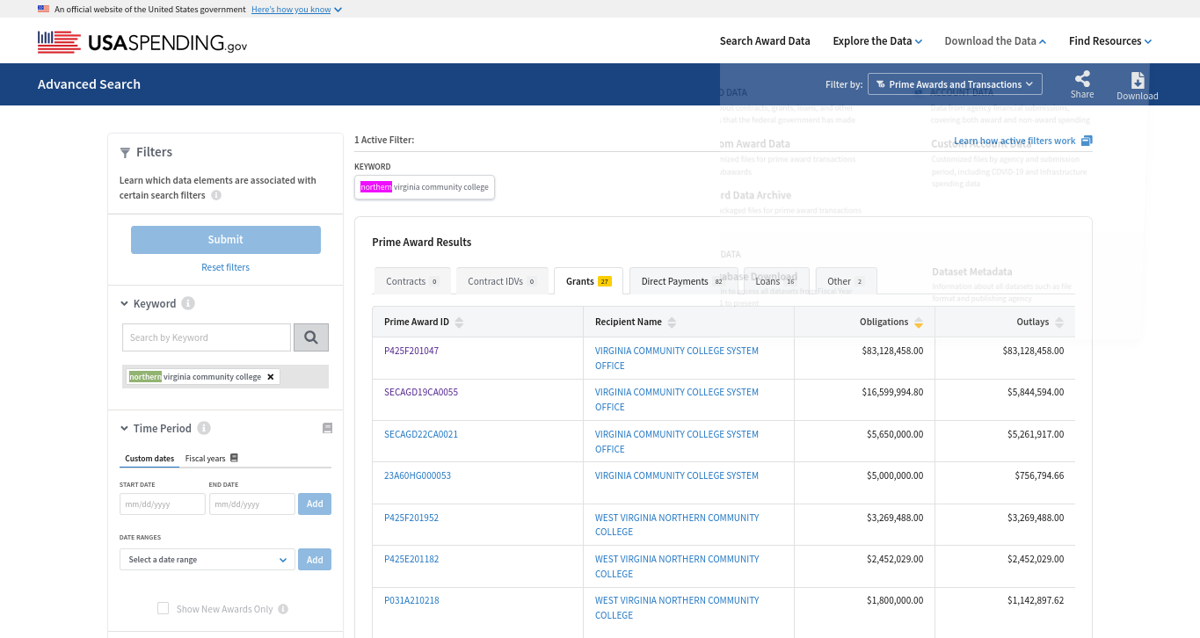
Task: Open Prime Awards and Transactions filter dropdown
Action: 955,84
